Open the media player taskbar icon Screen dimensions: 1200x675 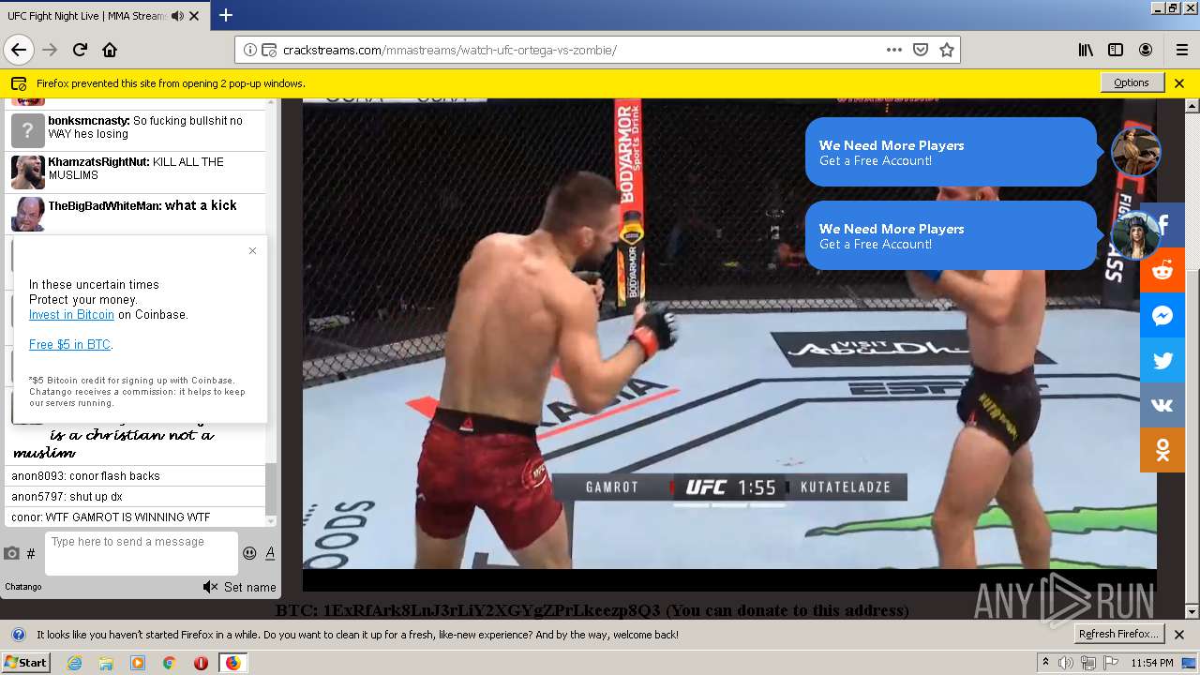click(x=138, y=663)
